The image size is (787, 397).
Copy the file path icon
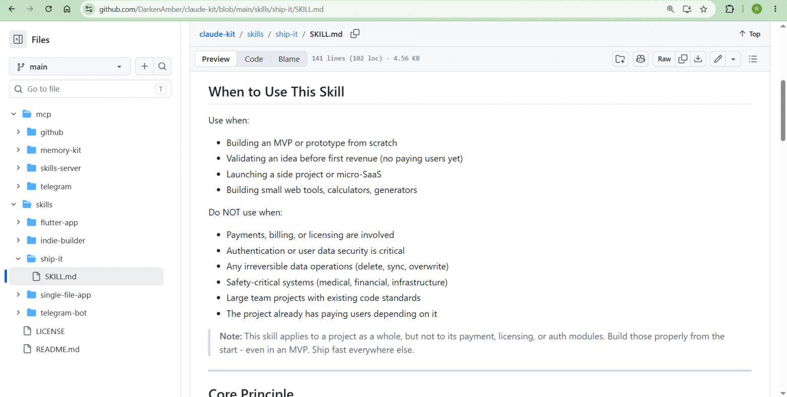[355, 34]
